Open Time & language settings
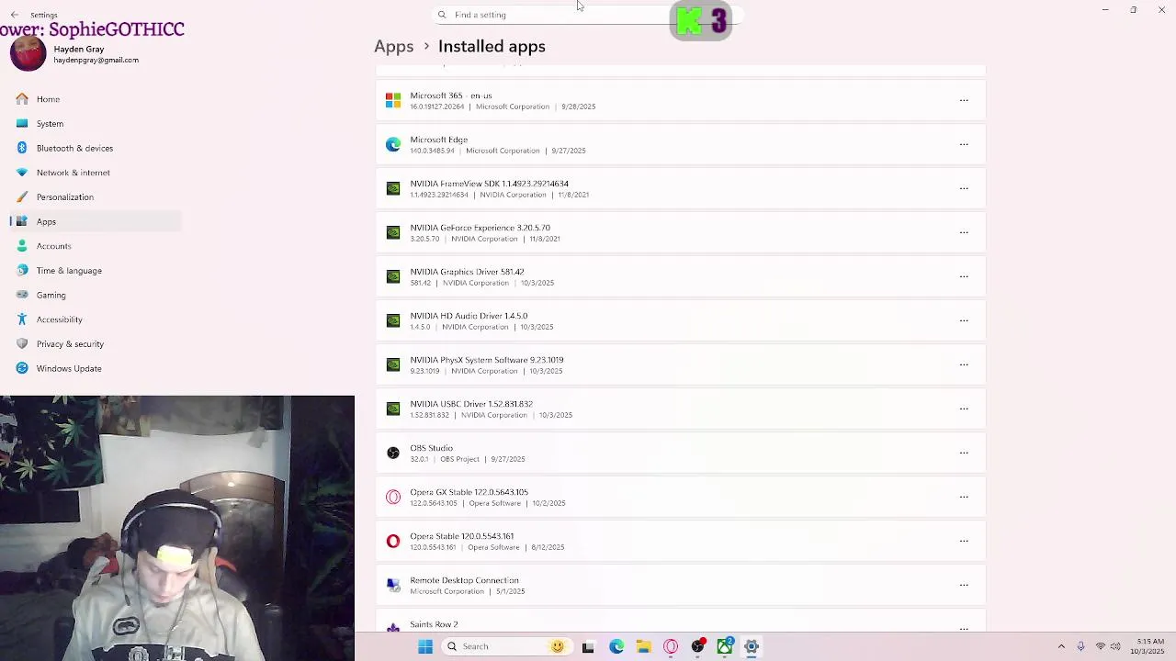Image resolution: width=1176 pixels, height=661 pixels. [96, 270]
